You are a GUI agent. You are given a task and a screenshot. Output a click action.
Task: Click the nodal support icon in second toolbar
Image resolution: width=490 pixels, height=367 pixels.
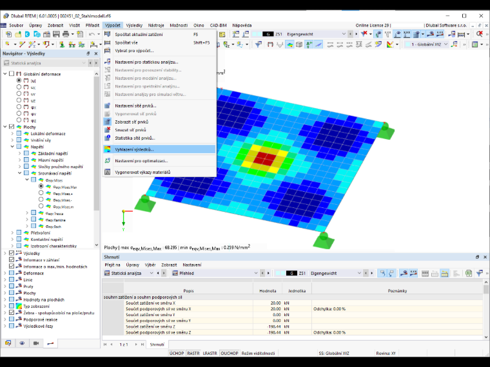click(62, 44)
